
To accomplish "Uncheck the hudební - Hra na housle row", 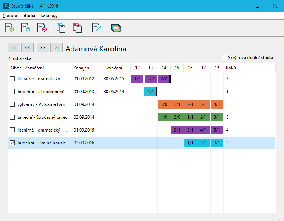I will pos(12,143).
